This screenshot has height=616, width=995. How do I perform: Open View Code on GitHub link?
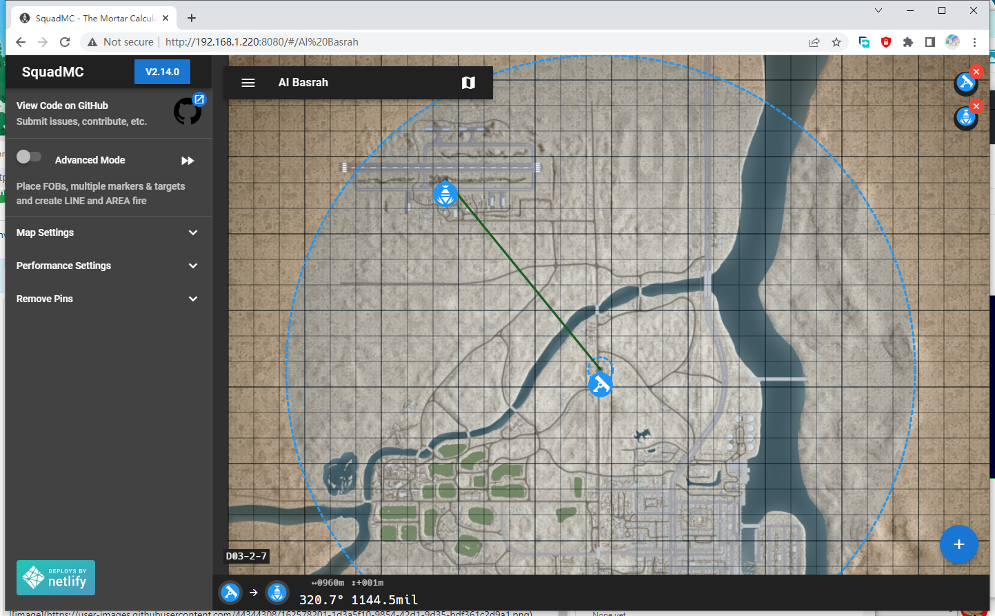click(x=62, y=106)
